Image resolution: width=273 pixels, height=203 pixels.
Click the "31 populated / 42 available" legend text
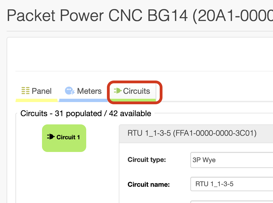[103, 113]
